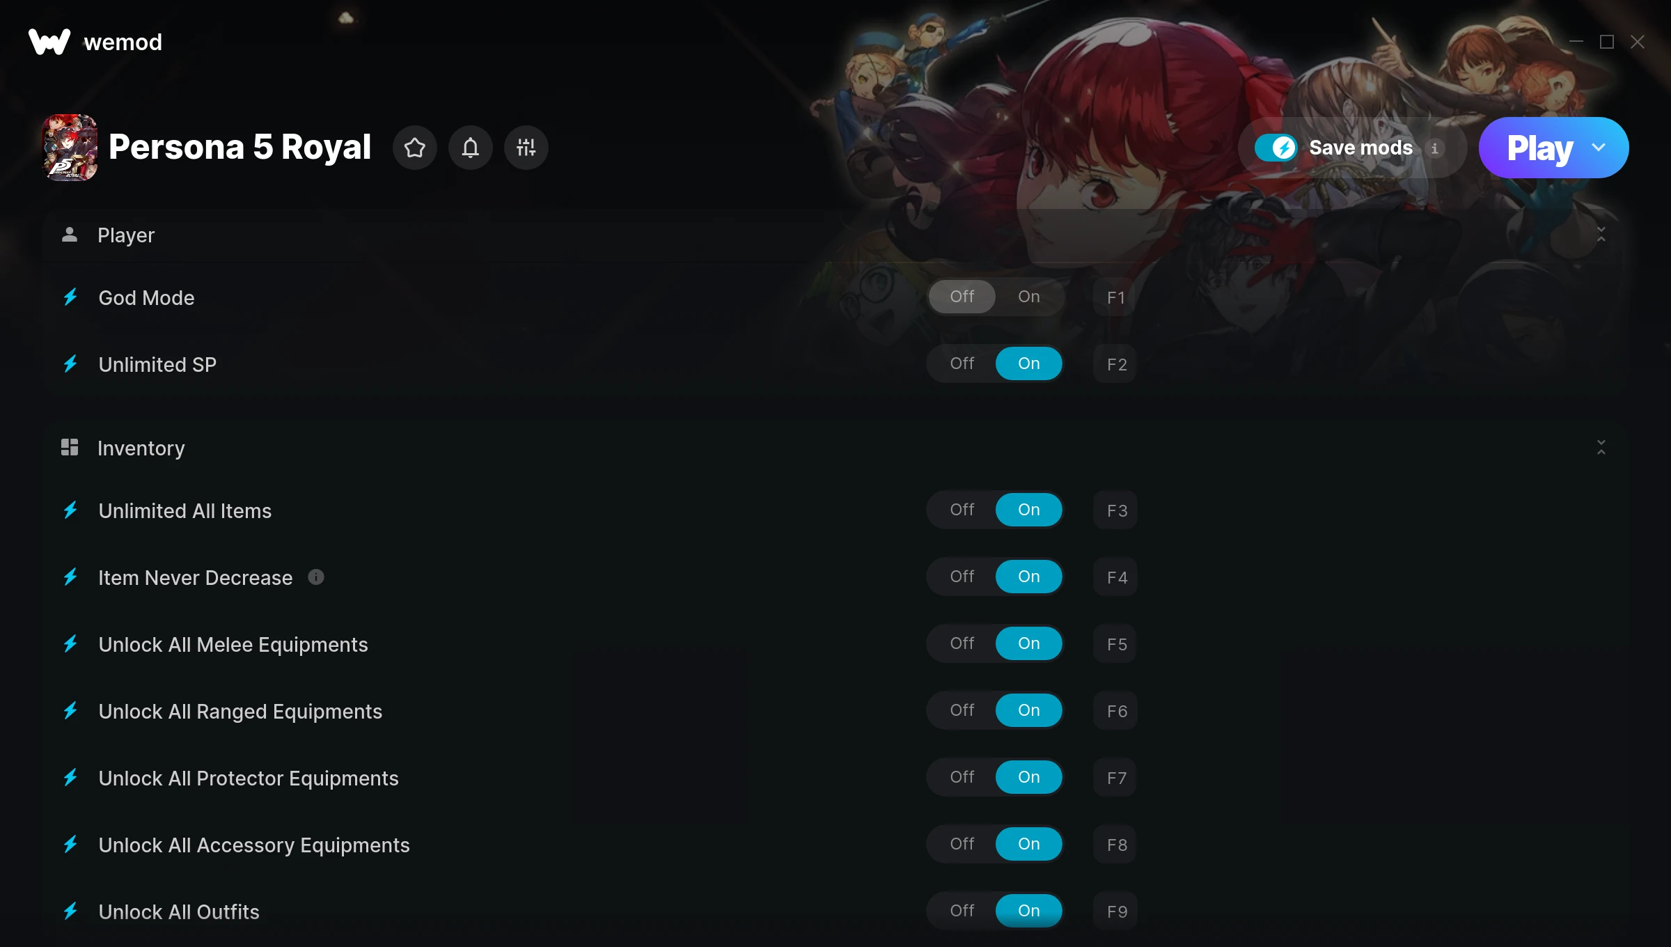
Task: Open the notifications bell icon
Action: 471,148
